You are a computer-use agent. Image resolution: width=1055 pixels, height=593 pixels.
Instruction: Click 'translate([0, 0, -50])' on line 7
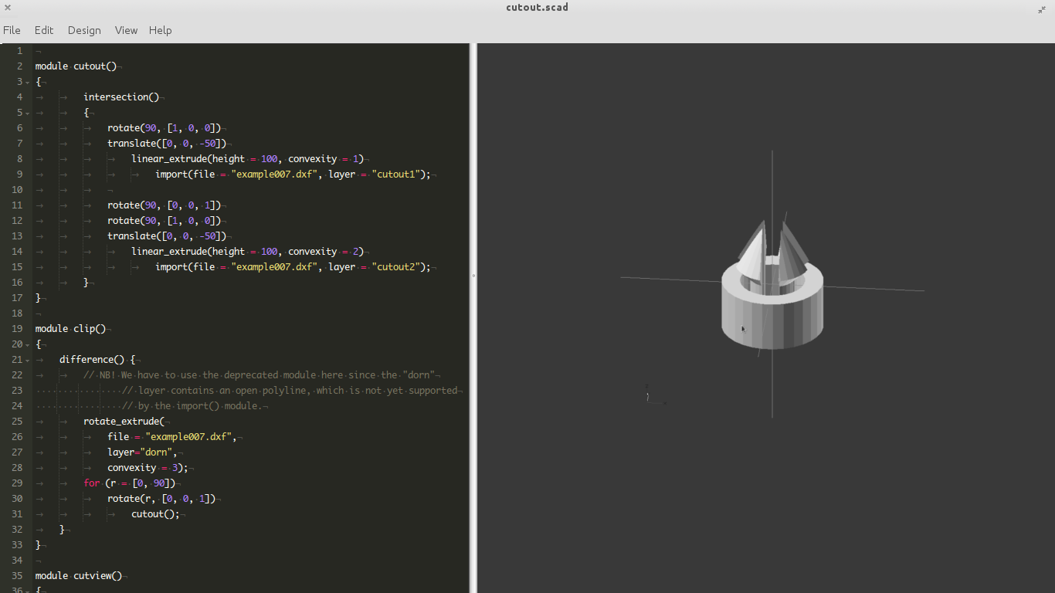[x=167, y=144]
